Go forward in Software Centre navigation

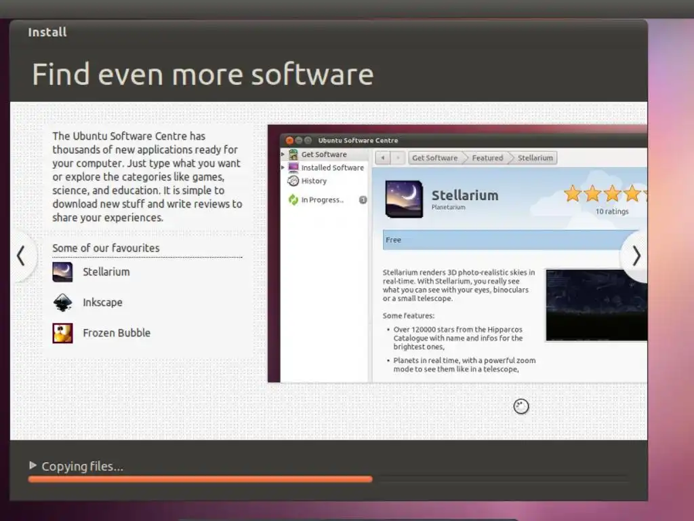pos(398,157)
